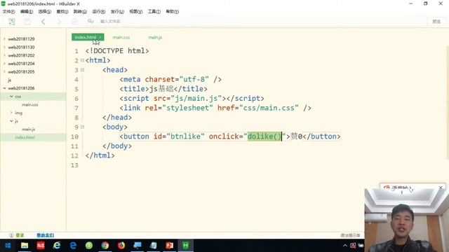Open Firefox from the taskbar
Viewport: 449px width, 252px height.
121,246
